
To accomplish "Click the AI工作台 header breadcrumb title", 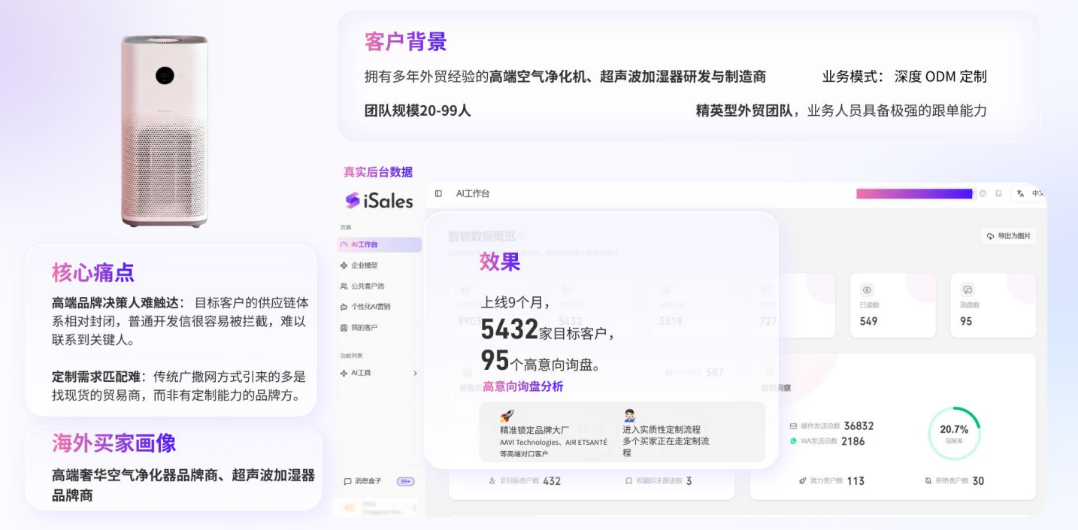I will [473, 194].
